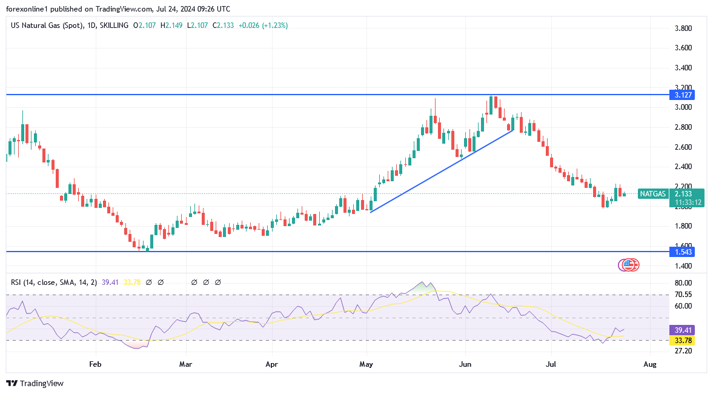Click the TradingView logo at bottom left
This screenshot has width=713, height=394.
click(x=35, y=383)
